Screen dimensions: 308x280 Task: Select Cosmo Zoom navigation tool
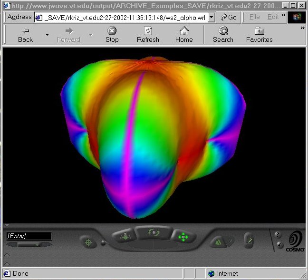click(x=125, y=235)
